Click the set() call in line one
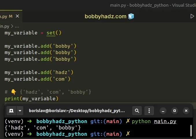This screenshot has width=196, height=139. (x=54, y=33)
